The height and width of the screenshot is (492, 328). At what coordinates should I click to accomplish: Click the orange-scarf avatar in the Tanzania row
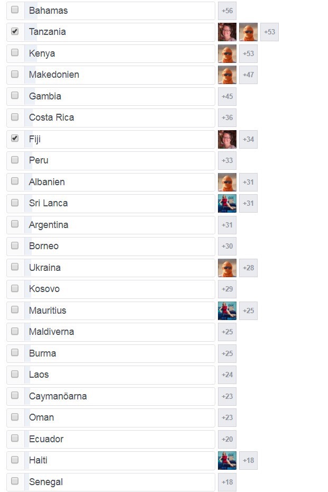tap(248, 32)
